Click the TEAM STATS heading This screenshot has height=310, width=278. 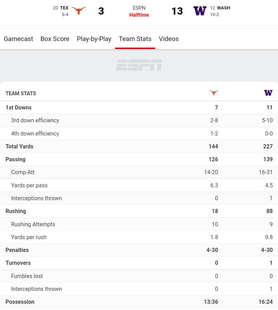(x=21, y=93)
